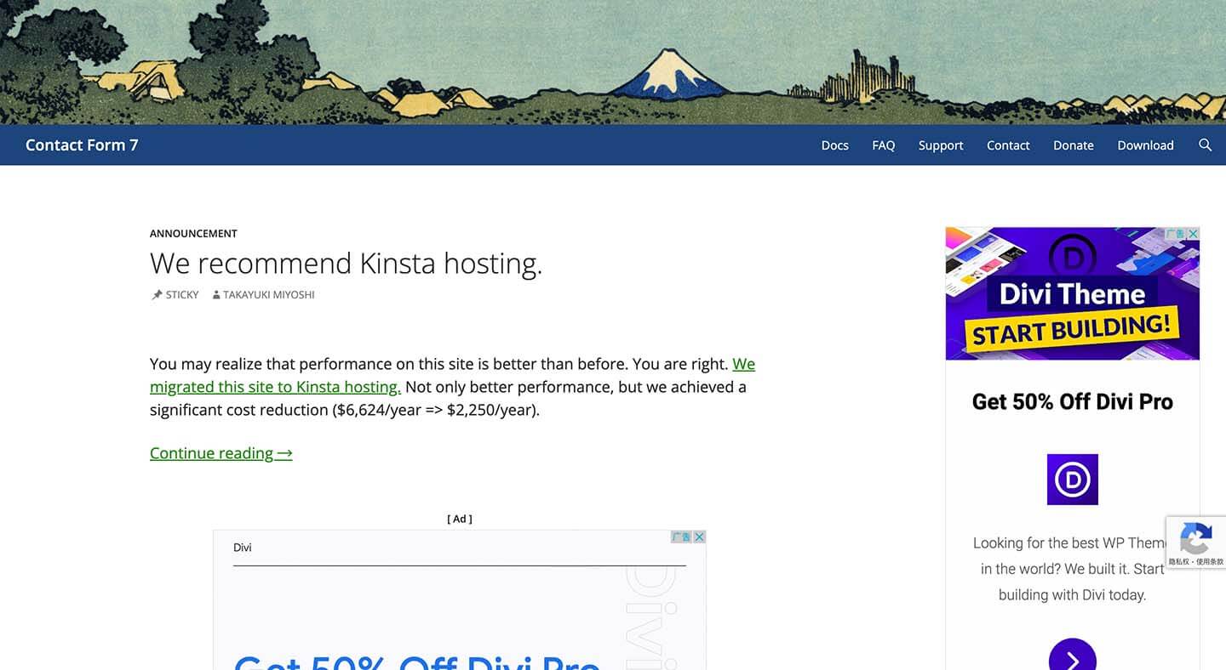1226x670 pixels.
Task: Open the Download menu item
Action: coord(1145,145)
